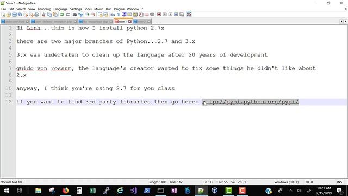The width and height of the screenshot is (348, 196).
Task: Toggle Show All Characters pilcrow icon
Action: click(119, 15)
